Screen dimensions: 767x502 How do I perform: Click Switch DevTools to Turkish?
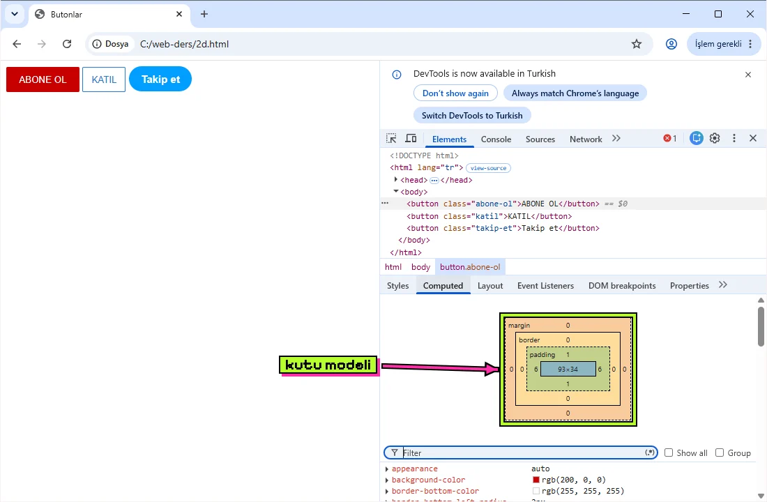click(472, 116)
